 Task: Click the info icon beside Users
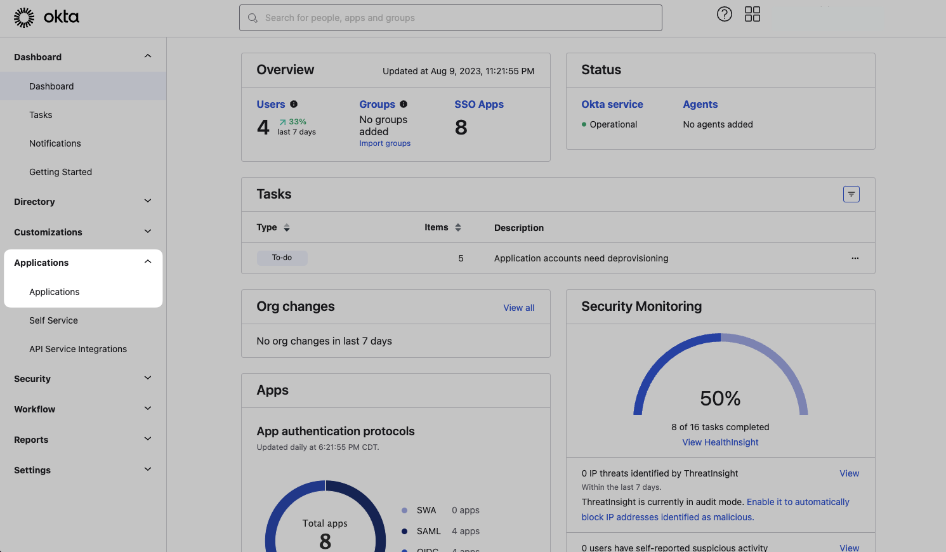point(294,105)
